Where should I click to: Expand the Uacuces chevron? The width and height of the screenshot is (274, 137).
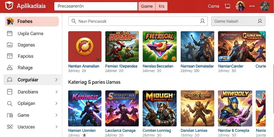tap(56, 127)
